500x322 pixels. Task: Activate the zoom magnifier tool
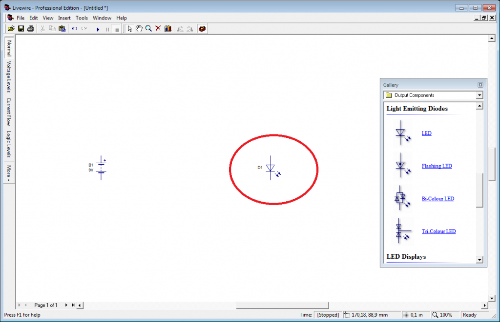pyautogui.click(x=148, y=28)
